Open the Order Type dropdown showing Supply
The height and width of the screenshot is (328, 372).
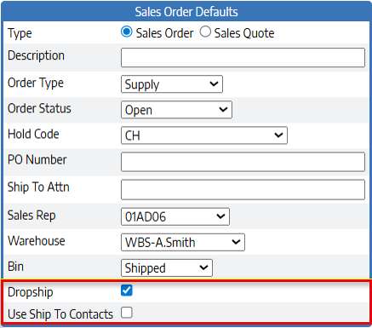(172, 84)
